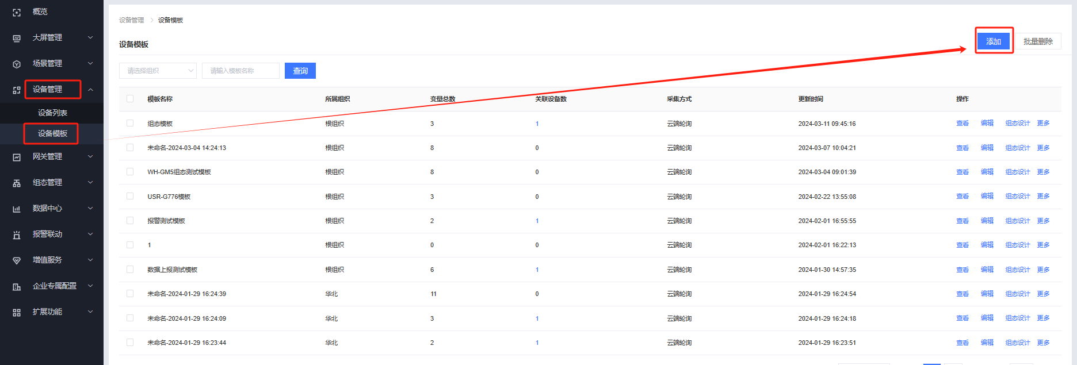1077x365 pixels.
Task: Click the 场景管理 cube icon
Action: pos(17,64)
